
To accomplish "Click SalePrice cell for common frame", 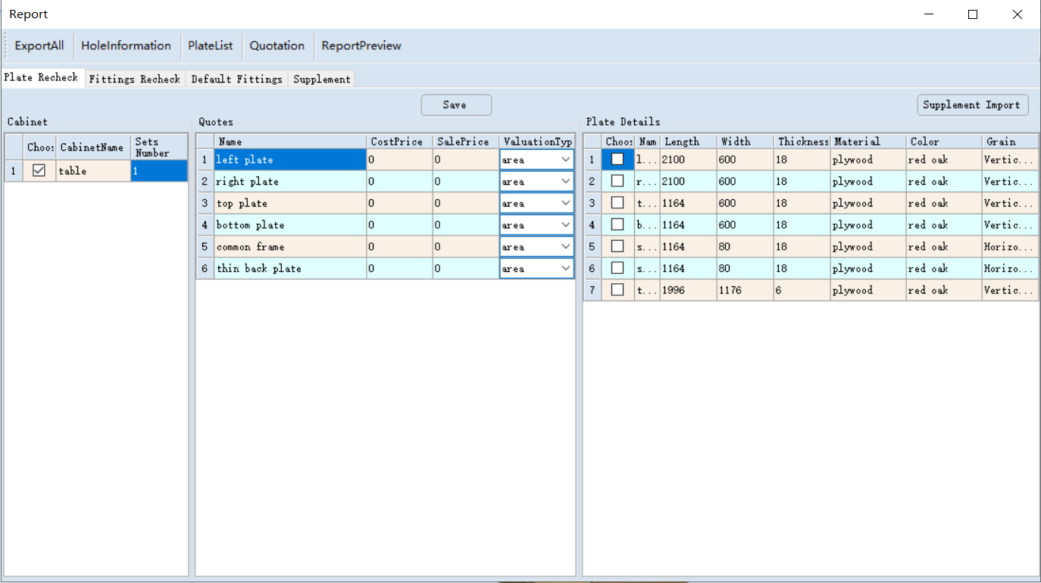I will 466,247.
